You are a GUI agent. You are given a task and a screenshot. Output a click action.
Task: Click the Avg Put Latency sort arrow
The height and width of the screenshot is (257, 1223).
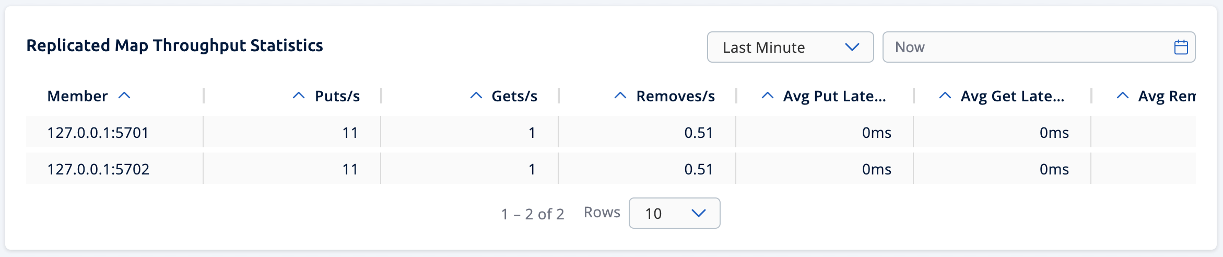pyautogui.click(x=767, y=96)
